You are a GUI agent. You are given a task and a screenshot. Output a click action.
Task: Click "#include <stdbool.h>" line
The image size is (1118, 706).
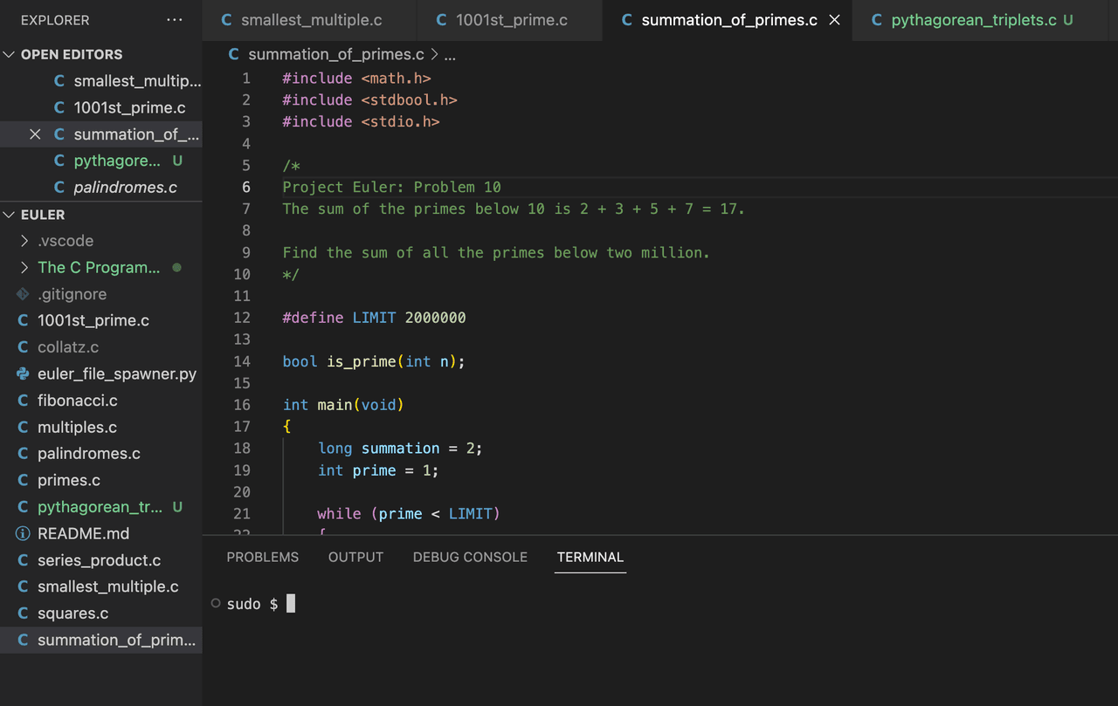369,99
